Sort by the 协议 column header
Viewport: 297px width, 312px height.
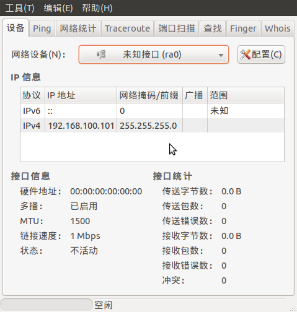pyautogui.click(x=32, y=95)
